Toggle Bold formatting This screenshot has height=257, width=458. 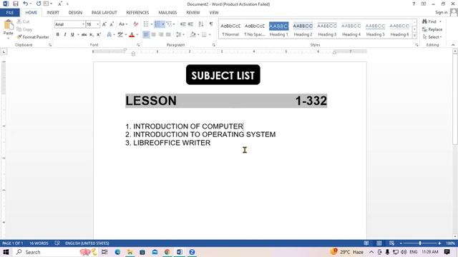[57, 35]
